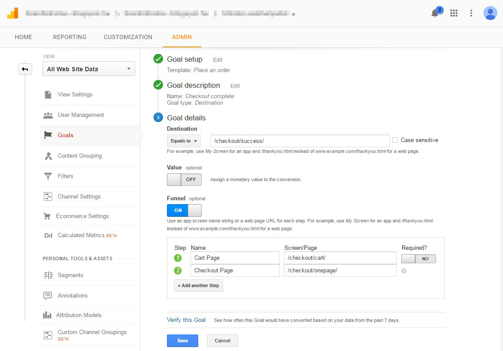
Task: Open the notifications bell
Action: [435, 13]
